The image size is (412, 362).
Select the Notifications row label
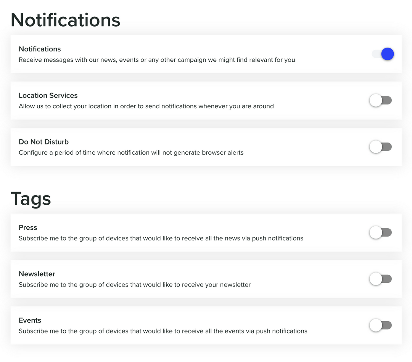tap(40, 49)
